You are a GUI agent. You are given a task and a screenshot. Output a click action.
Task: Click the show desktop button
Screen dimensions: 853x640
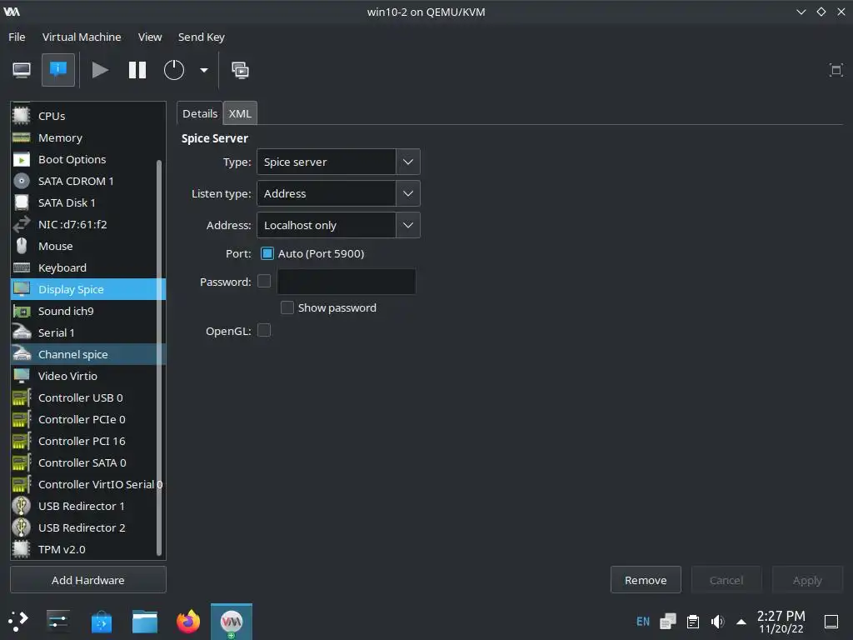tap(831, 622)
